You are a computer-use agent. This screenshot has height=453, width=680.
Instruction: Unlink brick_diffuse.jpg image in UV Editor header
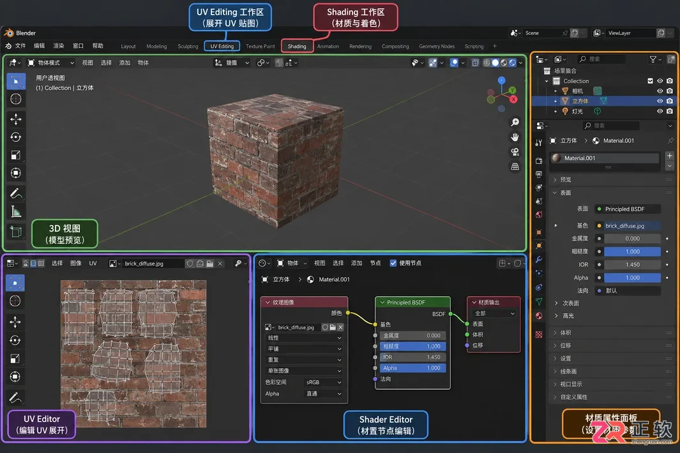pyautogui.click(x=220, y=264)
